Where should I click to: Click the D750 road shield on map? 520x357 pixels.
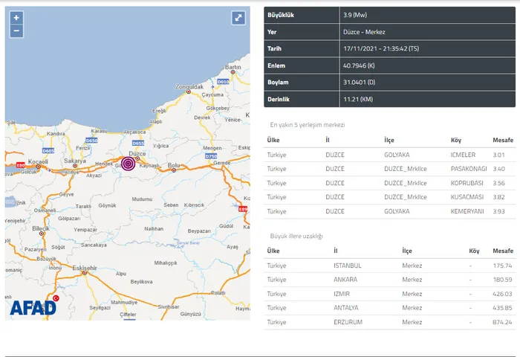210,156
